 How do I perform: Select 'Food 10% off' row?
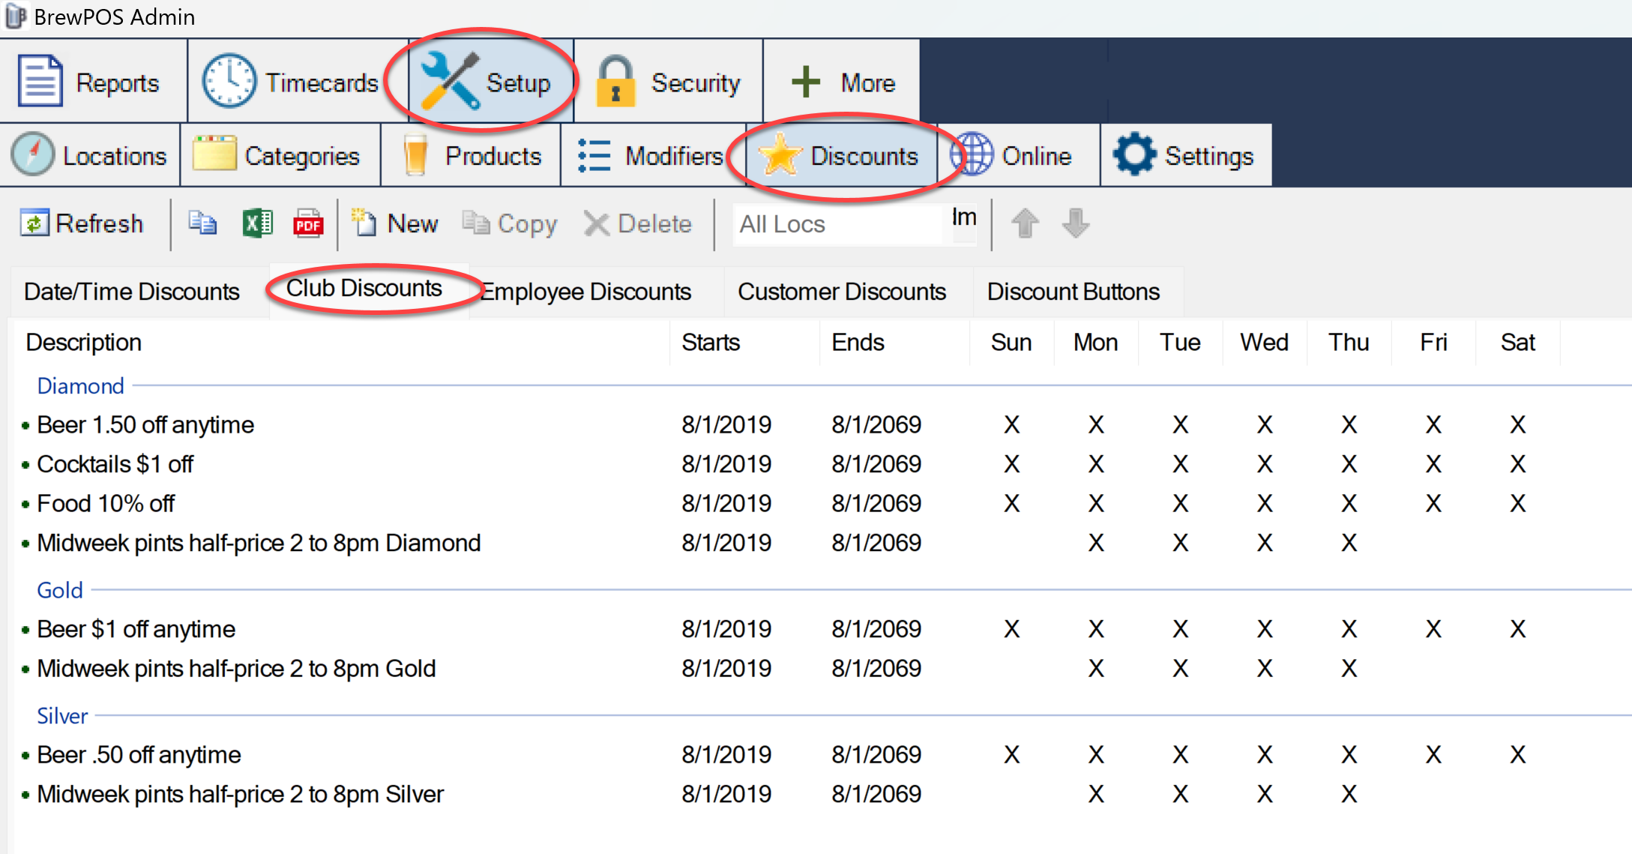coord(787,503)
